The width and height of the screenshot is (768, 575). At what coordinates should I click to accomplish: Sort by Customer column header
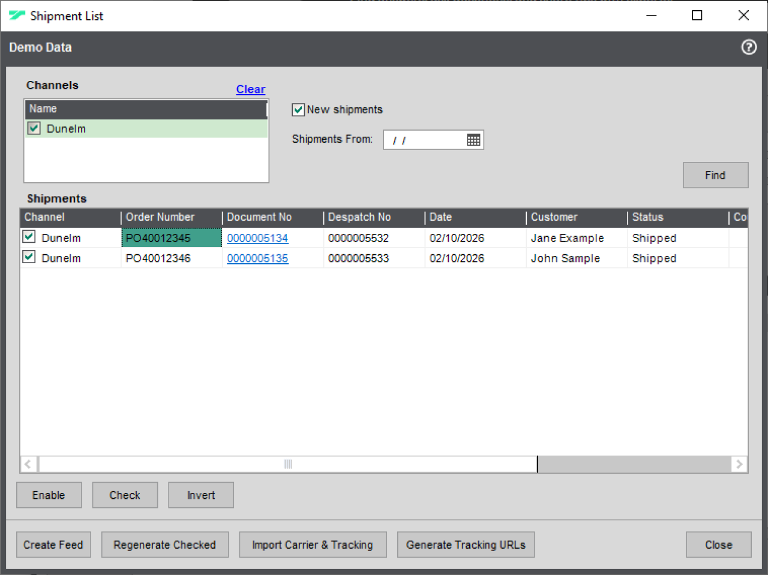click(x=577, y=217)
